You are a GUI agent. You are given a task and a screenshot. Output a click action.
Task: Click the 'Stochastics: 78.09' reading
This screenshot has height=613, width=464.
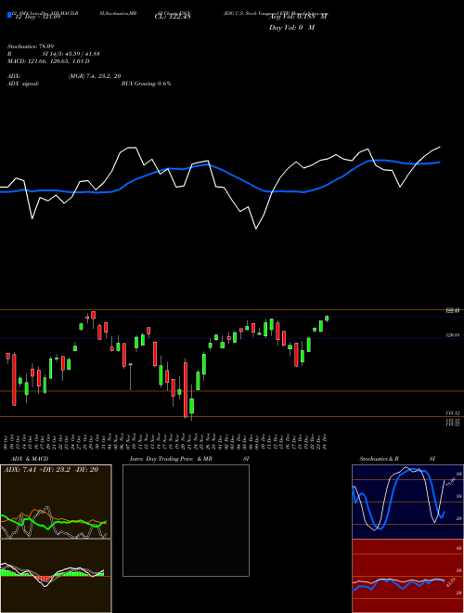[31, 46]
